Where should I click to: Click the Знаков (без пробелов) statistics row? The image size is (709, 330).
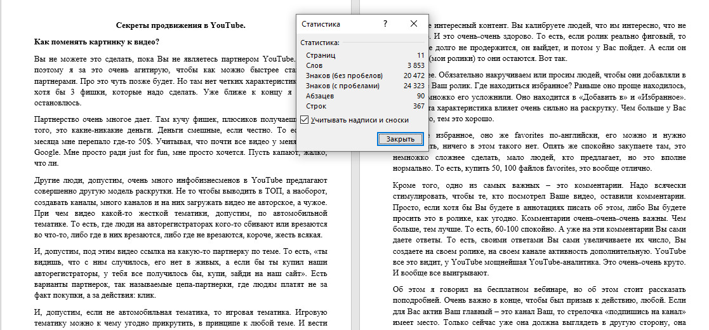click(x=365, y=76)
